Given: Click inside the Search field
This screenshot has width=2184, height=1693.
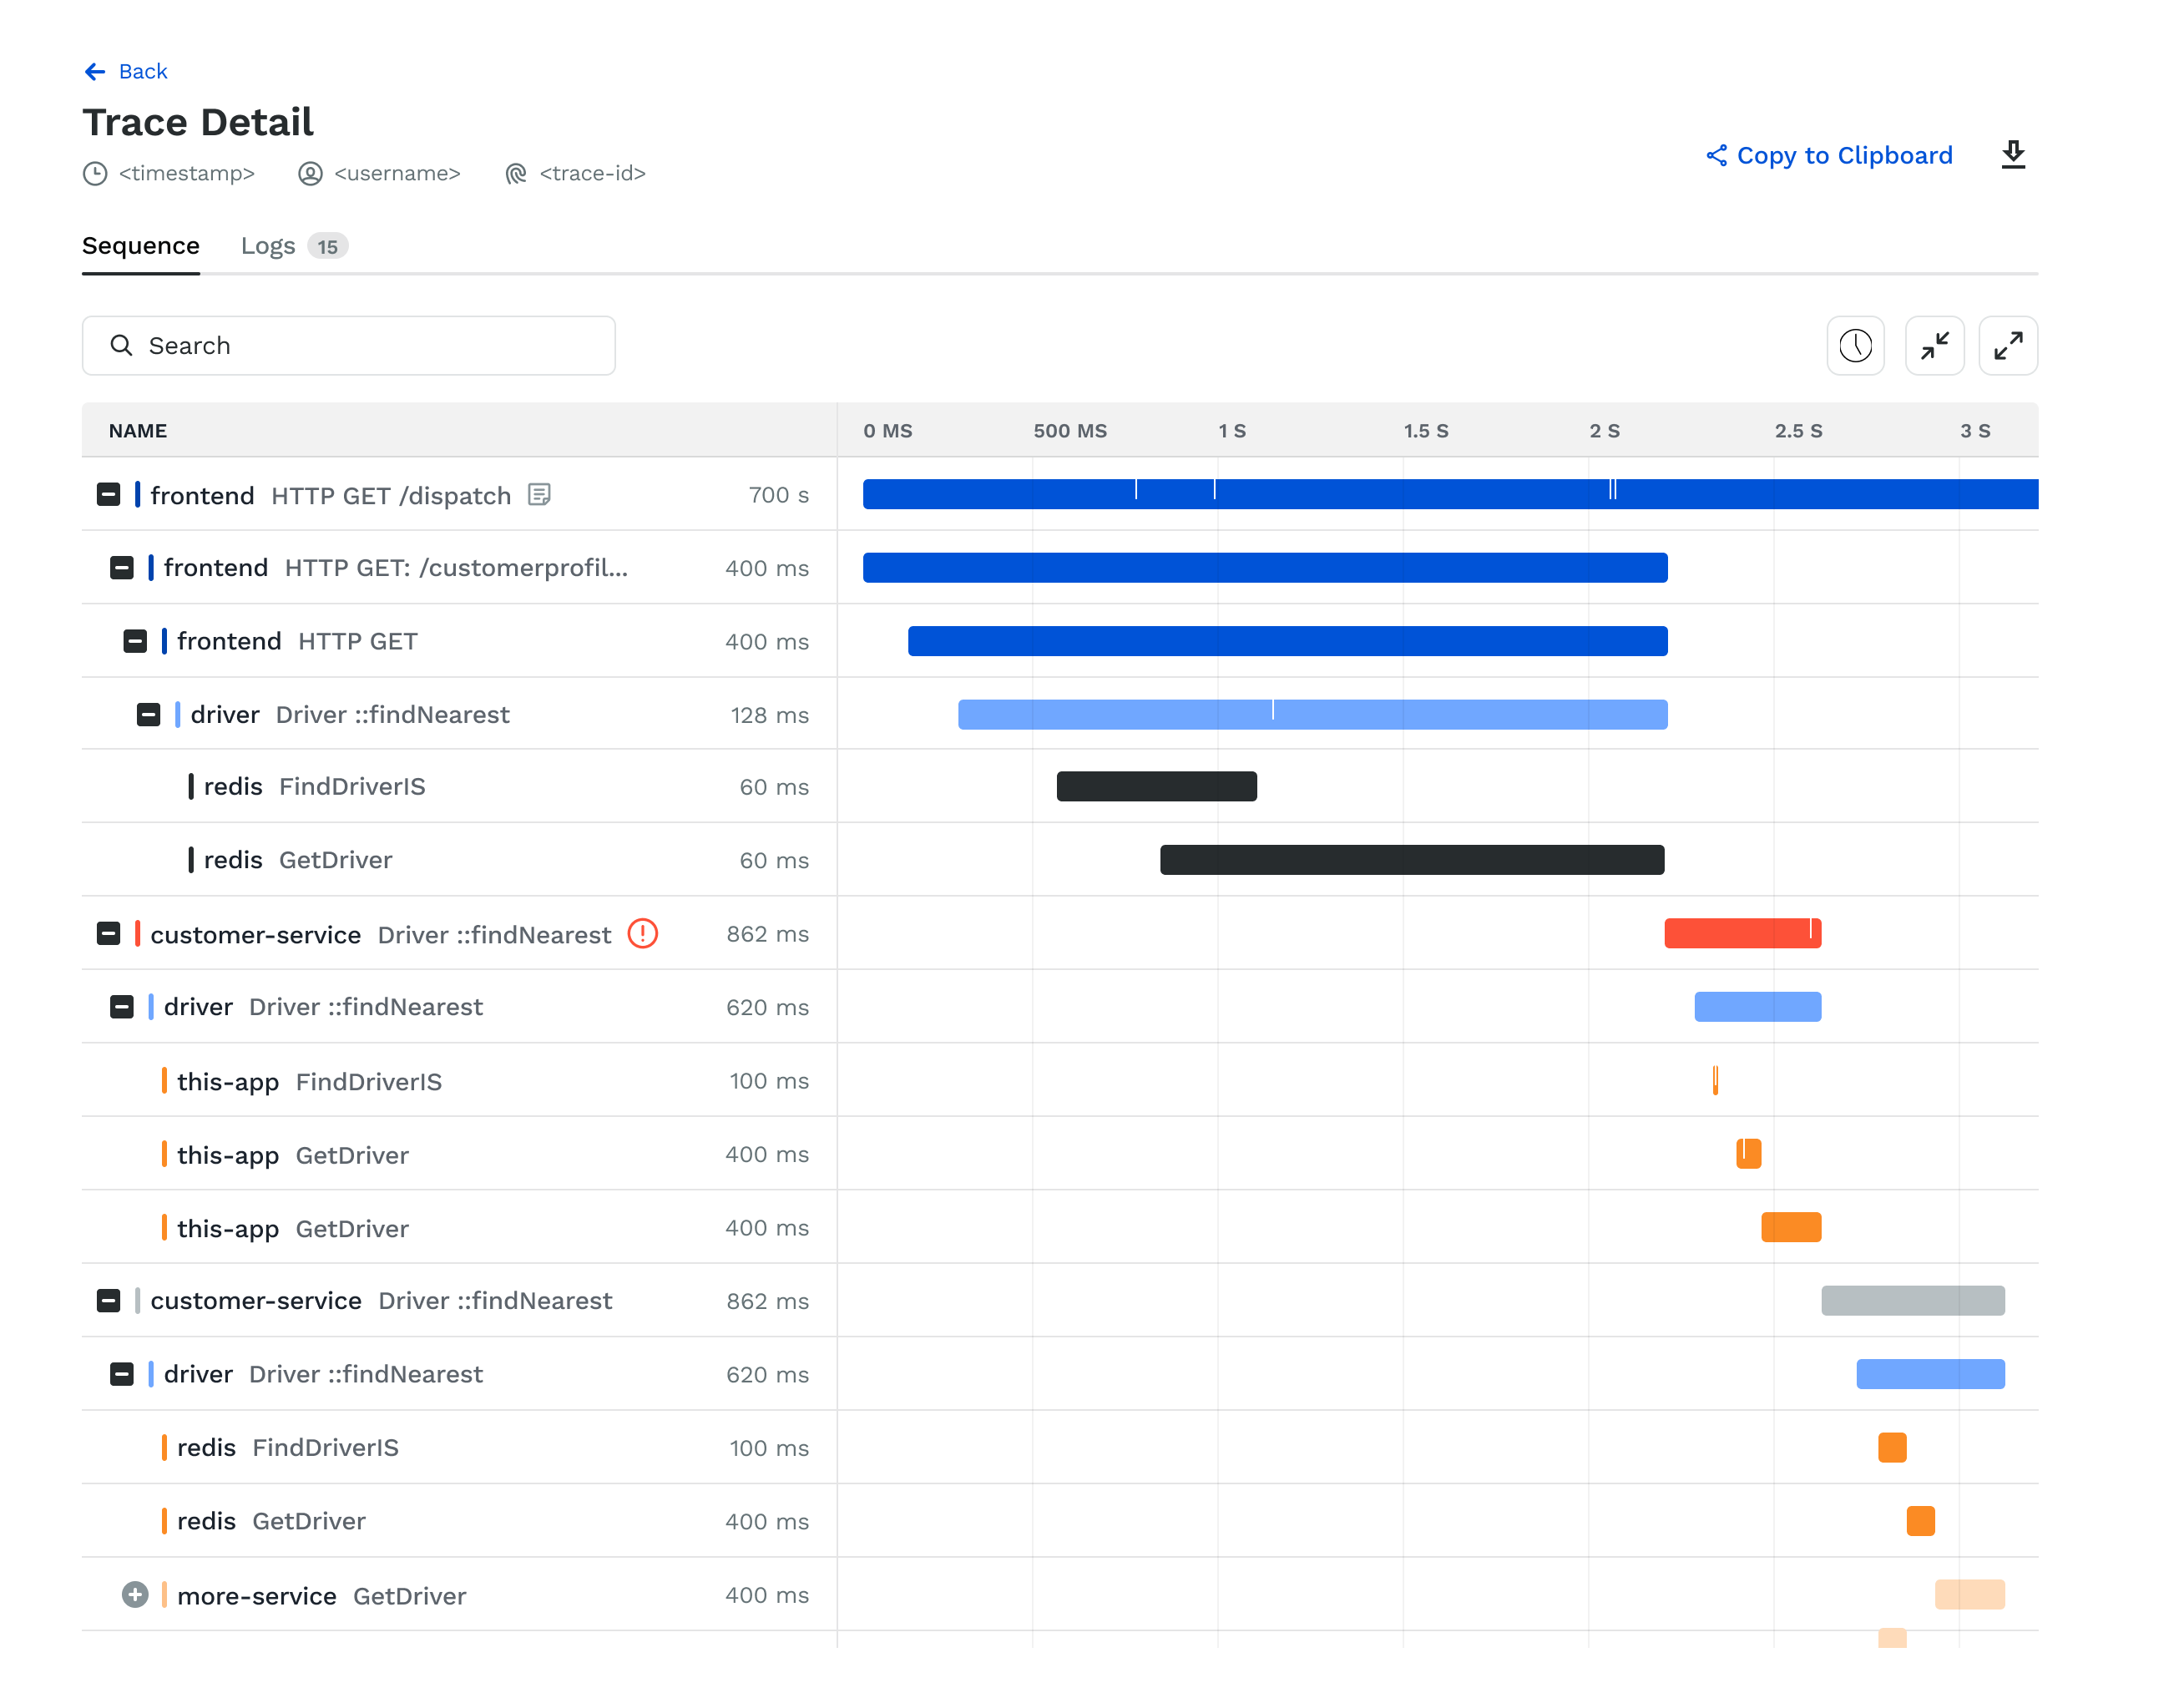Looking at the screenshot, I should [348, 345].
